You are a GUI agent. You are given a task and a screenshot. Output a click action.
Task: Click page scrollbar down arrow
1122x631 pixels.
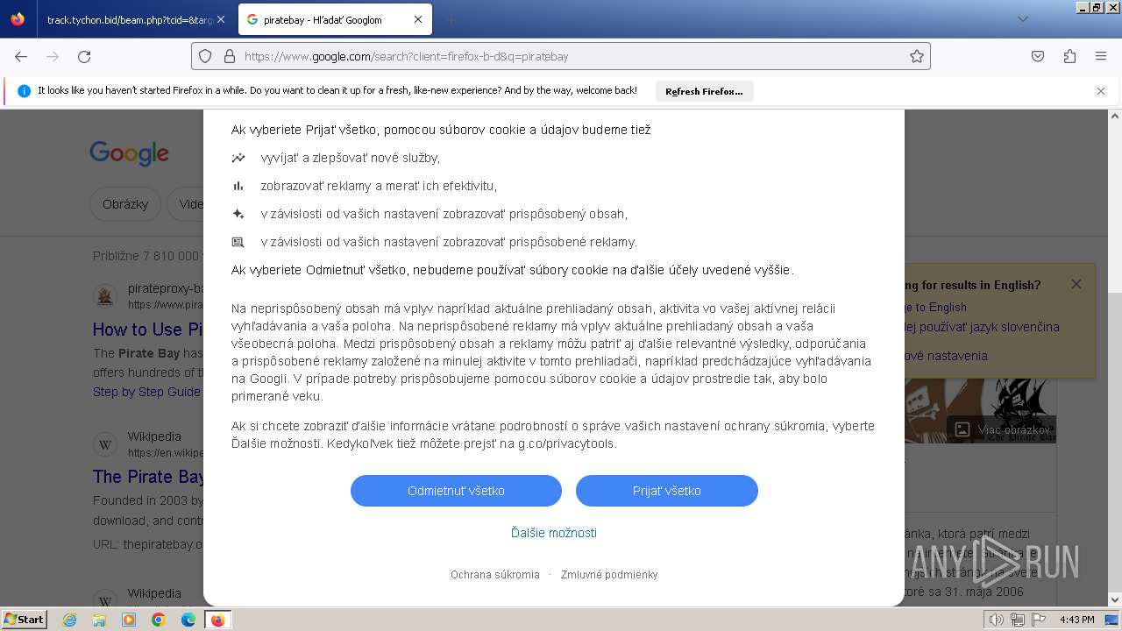(1115, 599)
